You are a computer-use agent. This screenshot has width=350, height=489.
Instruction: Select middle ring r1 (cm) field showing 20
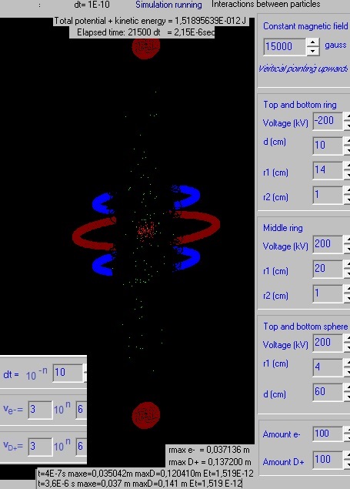pyautogui.click(x=328, y=269)
